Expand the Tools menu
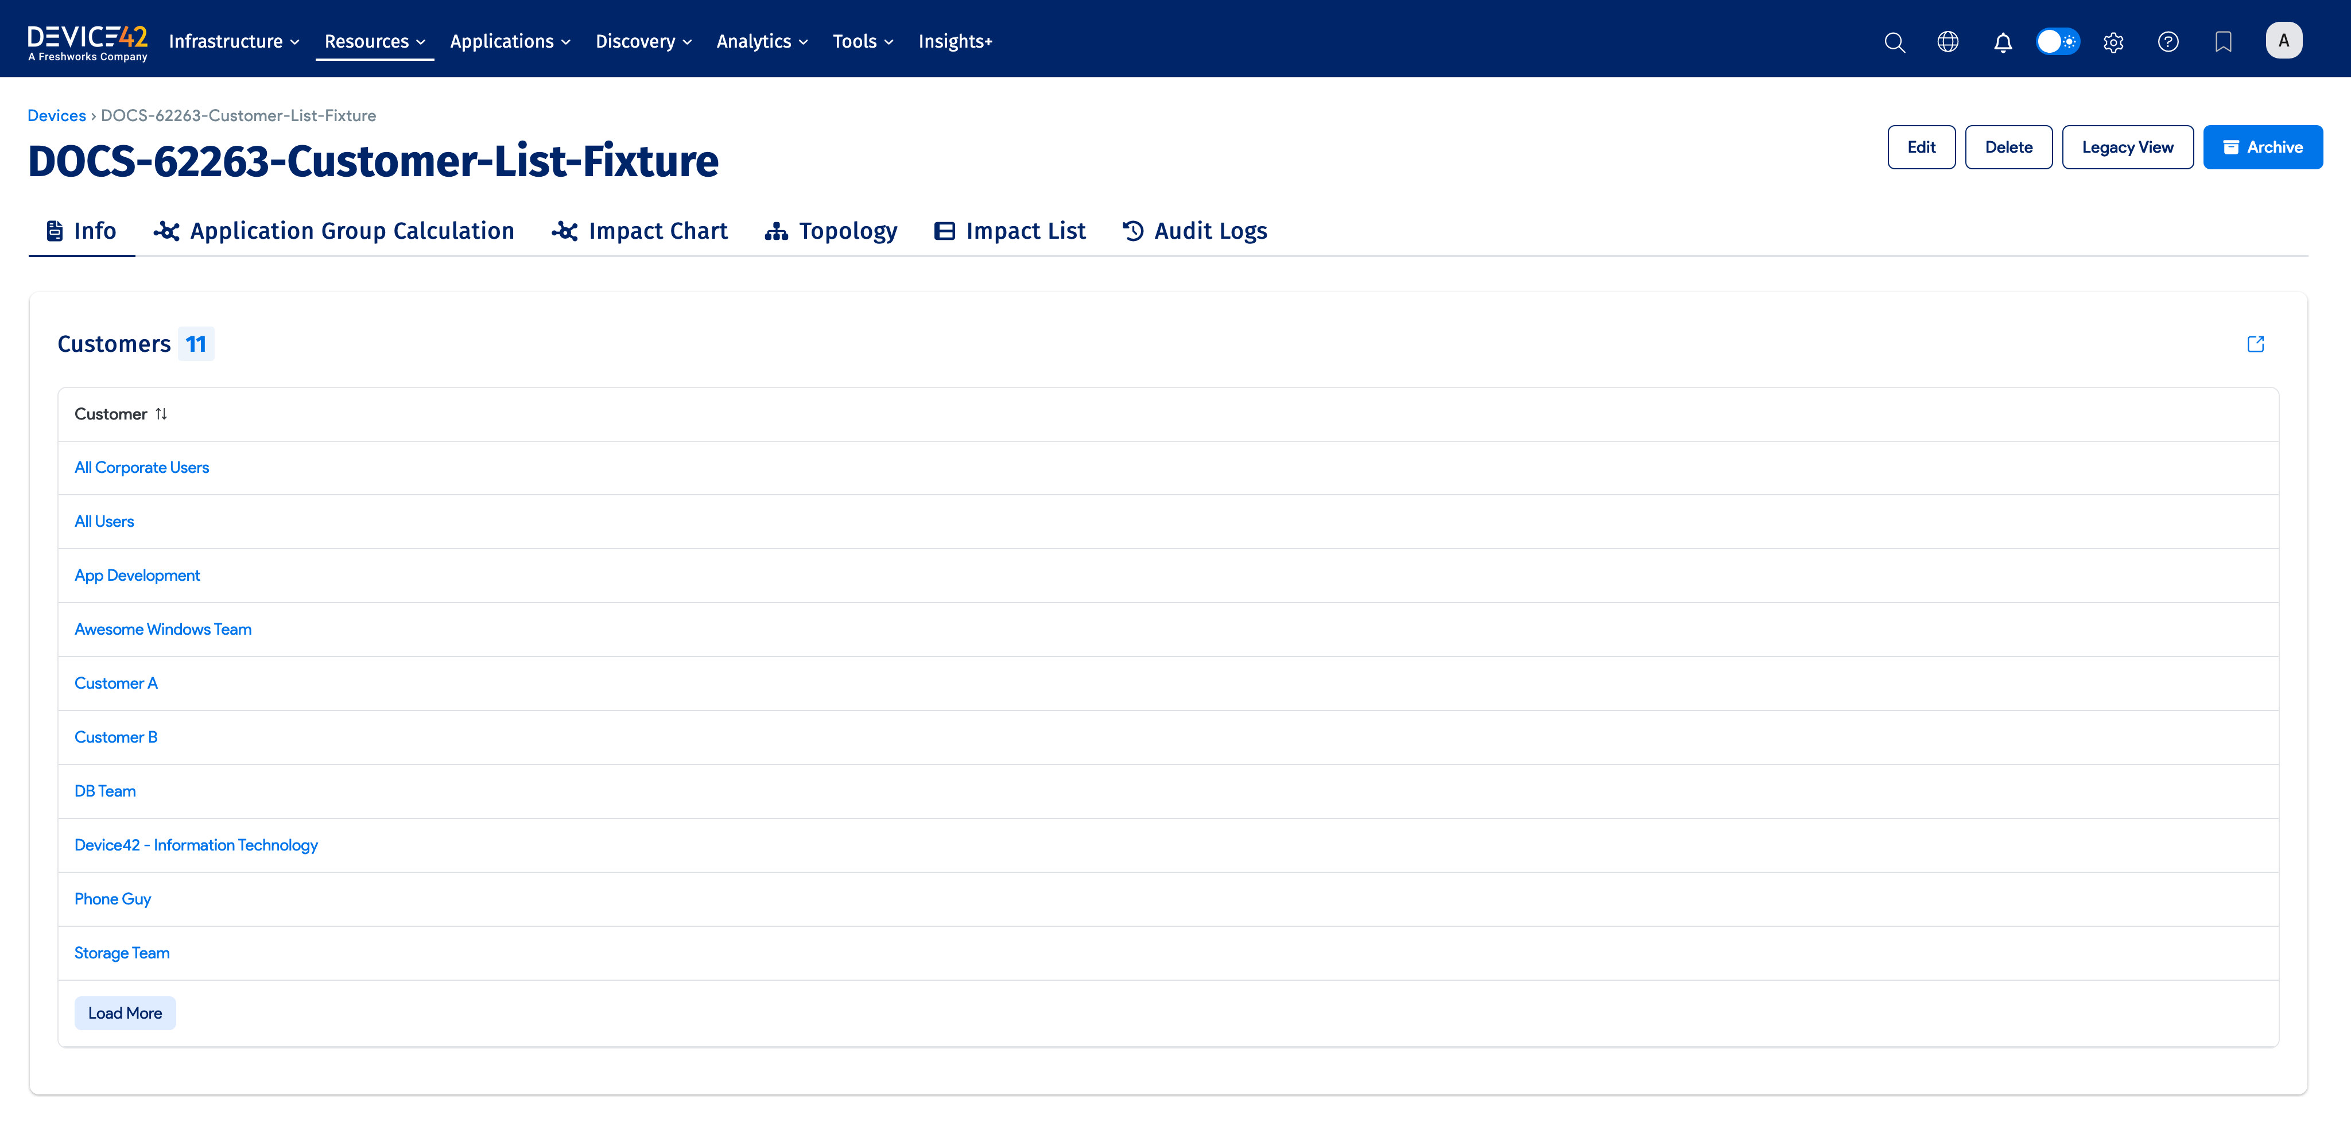The width and height of the screenshot is (2351, 1134). [x=863, y=42]
